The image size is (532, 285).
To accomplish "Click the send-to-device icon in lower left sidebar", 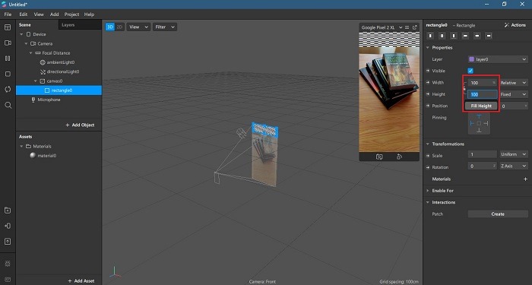I will [8, 226].
